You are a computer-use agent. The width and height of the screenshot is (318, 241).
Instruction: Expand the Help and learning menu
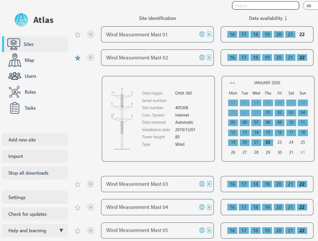point(61,230)
